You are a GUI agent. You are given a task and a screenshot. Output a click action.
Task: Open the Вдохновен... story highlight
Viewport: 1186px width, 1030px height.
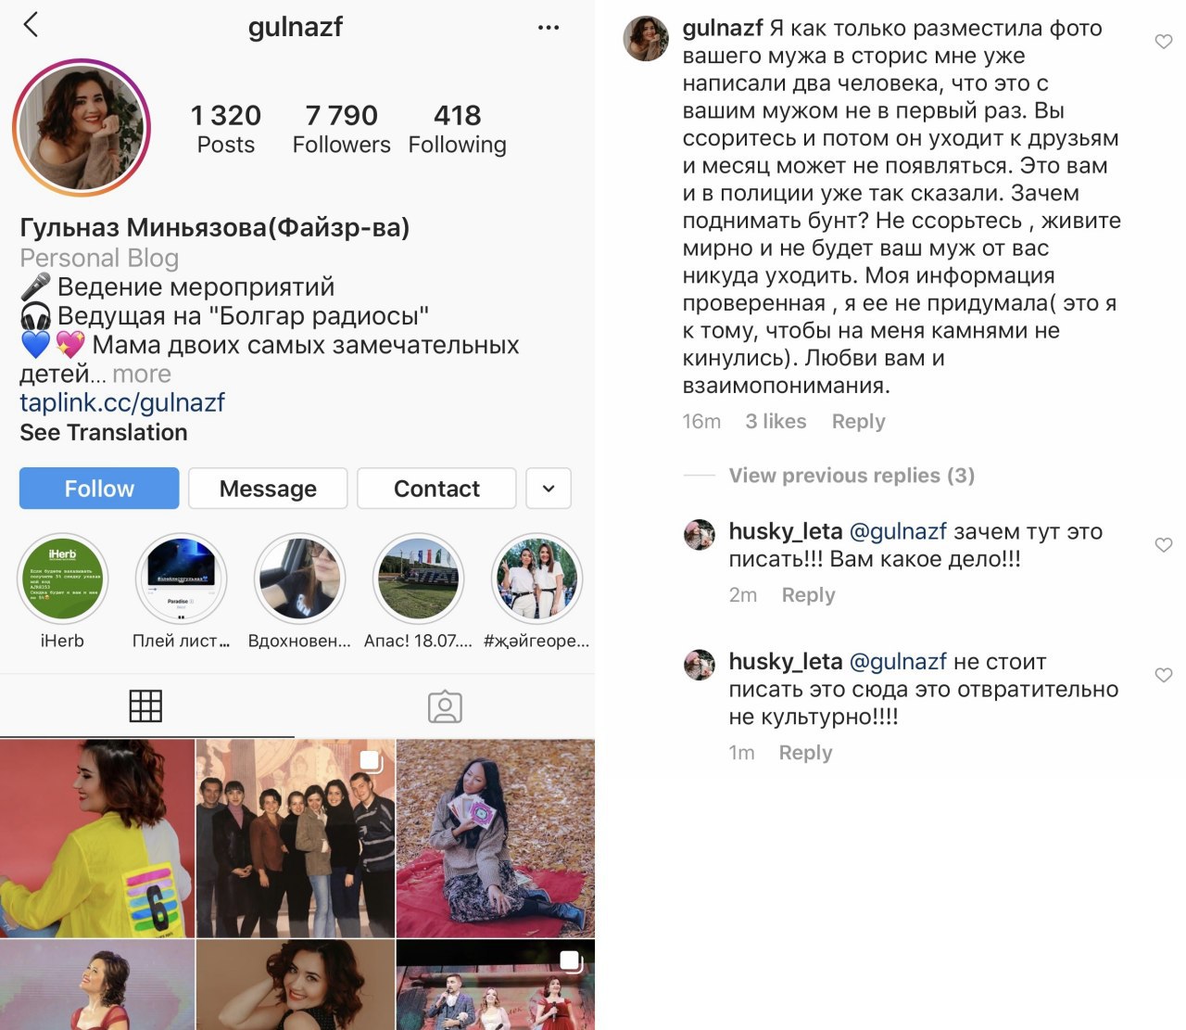click(x=299, y=579)
